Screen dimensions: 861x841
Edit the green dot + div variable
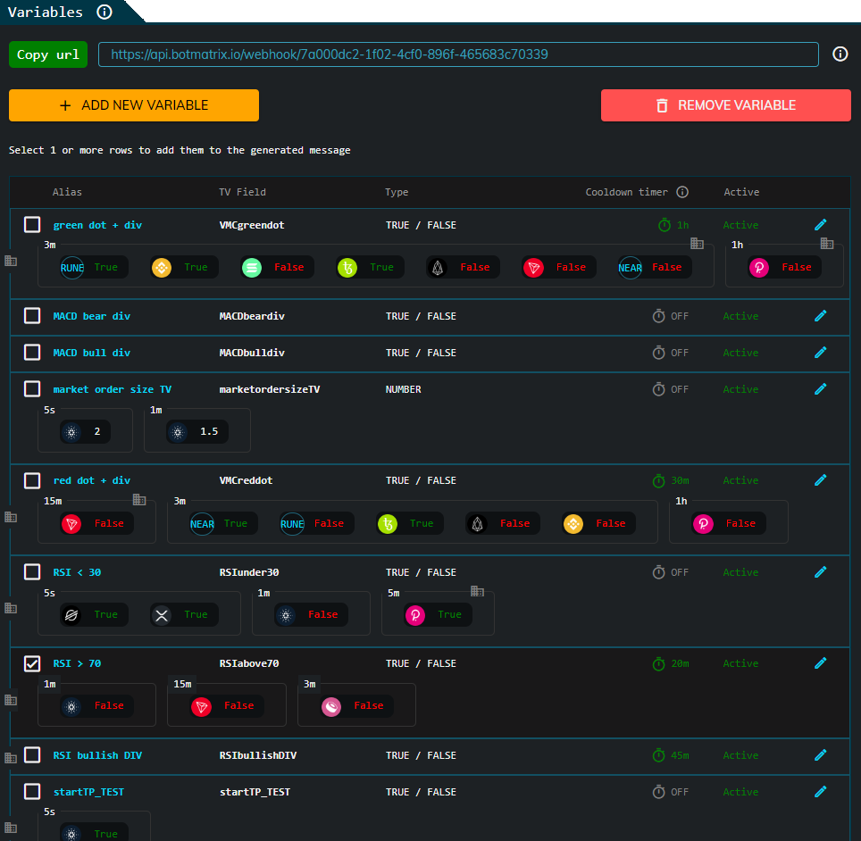pyautogui.click(x=821, y=225)
